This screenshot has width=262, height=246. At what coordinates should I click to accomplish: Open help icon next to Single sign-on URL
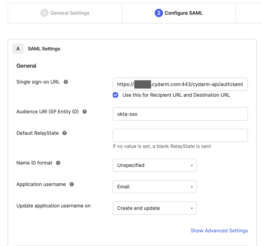[66, 82]
